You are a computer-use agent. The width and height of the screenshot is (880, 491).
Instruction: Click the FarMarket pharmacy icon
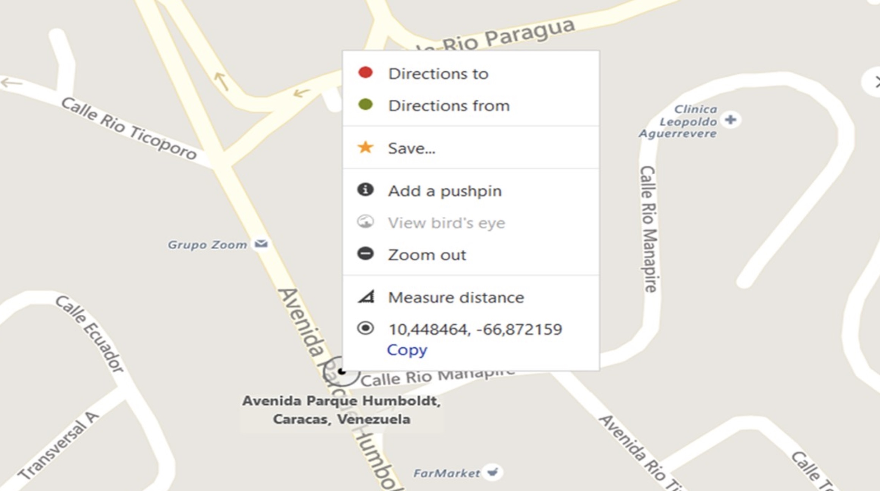(493, 472)
